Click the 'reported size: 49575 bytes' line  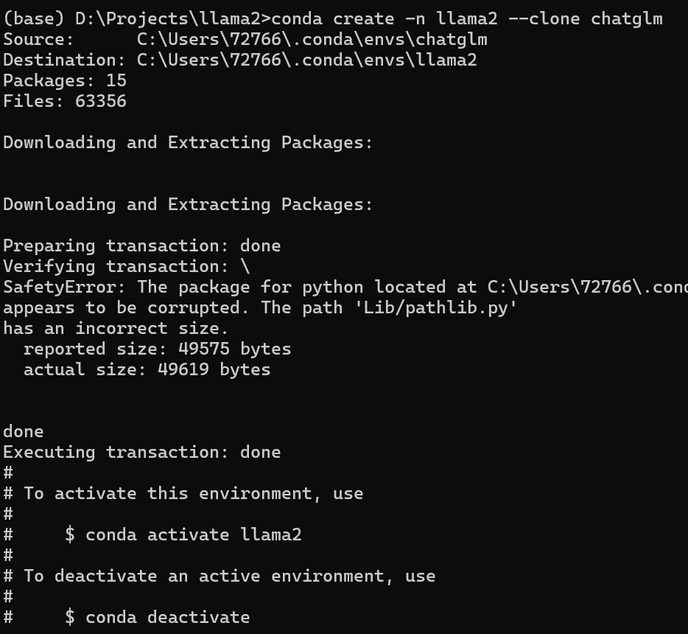coord(157,349)
